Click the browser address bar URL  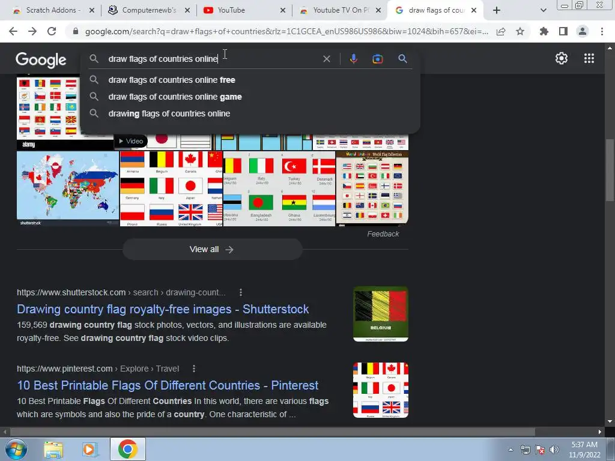[x=286, y=31]
